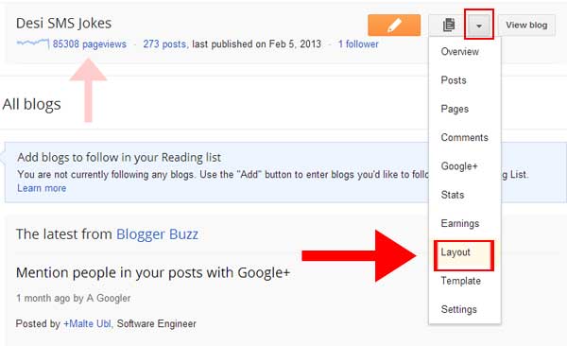Click the 273 posts link
The image size is (567, 346).
165,44
